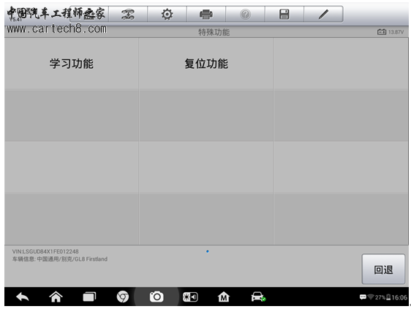Open the recent apps overview icon
This screenshot has width=411, height=309.
point(89,297)
